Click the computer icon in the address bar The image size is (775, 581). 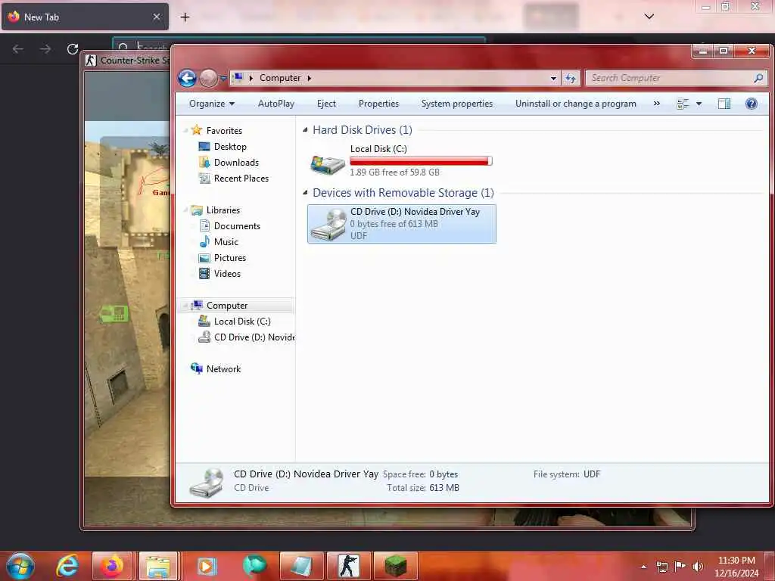pos(238,78)
